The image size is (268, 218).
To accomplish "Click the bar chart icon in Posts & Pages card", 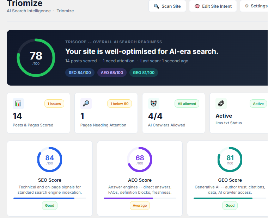I will tap(18, 104).
